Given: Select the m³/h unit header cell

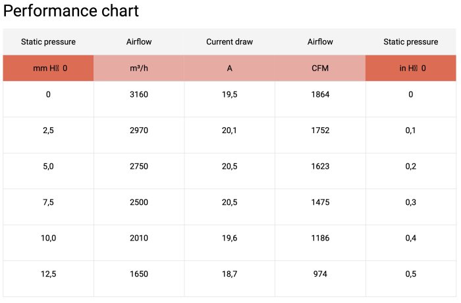Looking at the screenshot, I should (139, 68).
